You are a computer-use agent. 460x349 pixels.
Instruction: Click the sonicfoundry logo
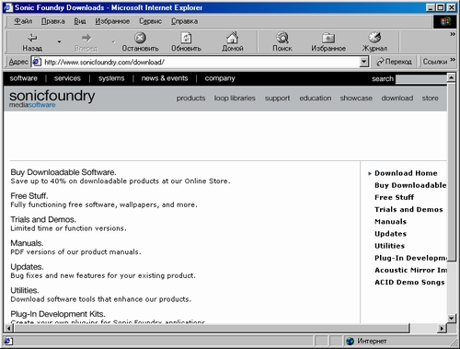[x=52, y=99]
